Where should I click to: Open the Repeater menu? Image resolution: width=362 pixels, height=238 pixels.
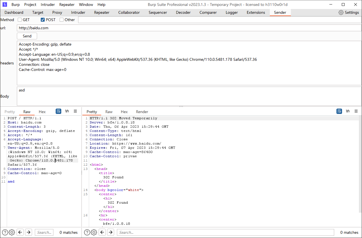67,5
